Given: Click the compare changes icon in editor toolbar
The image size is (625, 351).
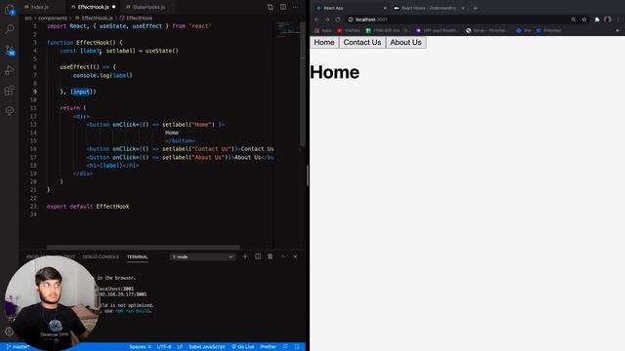Looking at the screenshot, I should pos(271,7).
